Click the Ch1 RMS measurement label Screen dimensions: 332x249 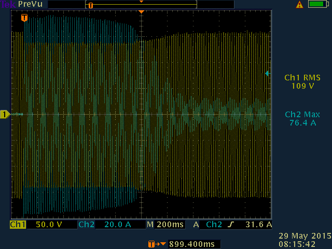tap(302, 78)
